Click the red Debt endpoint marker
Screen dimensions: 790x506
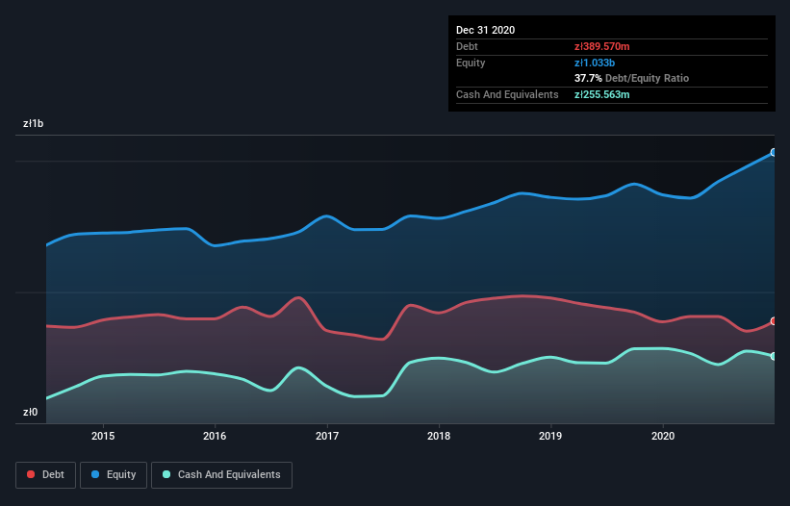[774, 321]
